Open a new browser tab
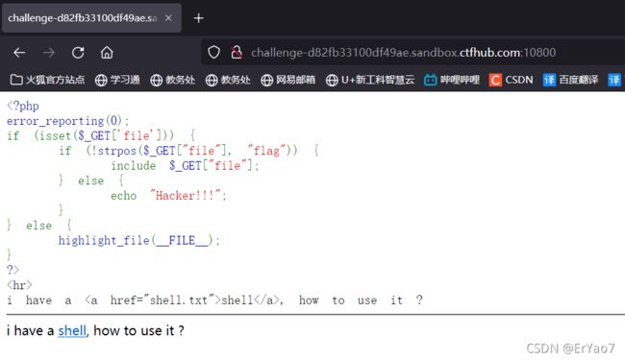This screenshot has width=625, height=360. [x=198, y=18]
